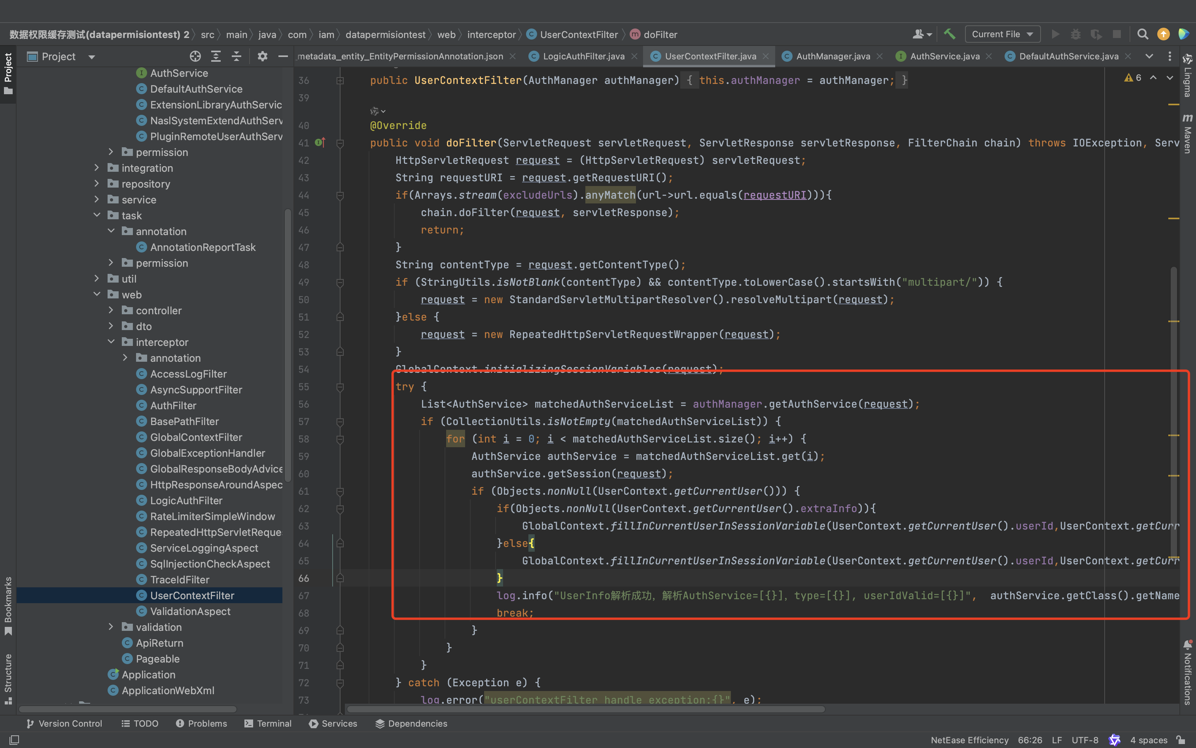Image resolution: width=1196 pixels, height=748 pixels.
Task: Open the Current File run configuration dropdown
Action: (x=1002, y=34)
